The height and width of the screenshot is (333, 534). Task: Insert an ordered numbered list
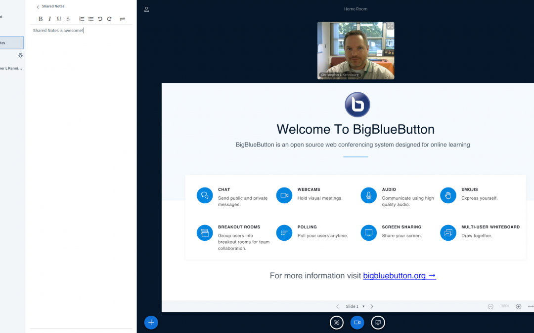pyautogui.click(x=82, y=19)
